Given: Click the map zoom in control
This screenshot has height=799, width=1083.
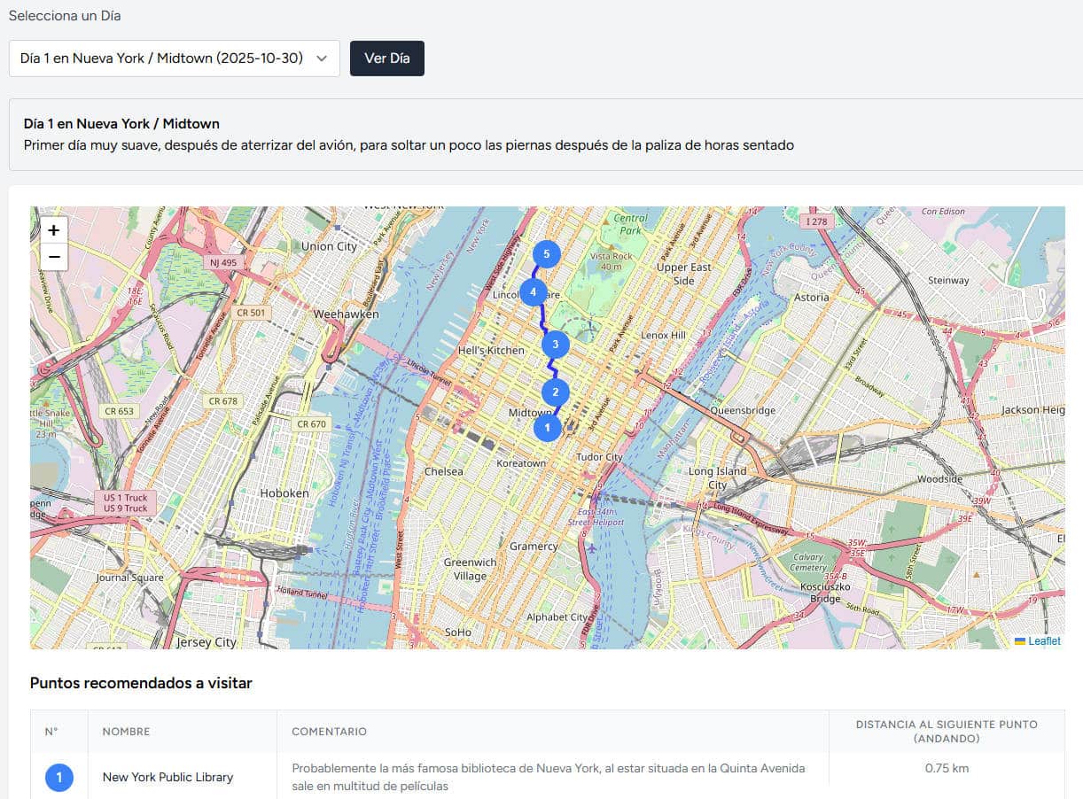Looking at the screenshot, I should pyautogui.click(x=53, y=229).
